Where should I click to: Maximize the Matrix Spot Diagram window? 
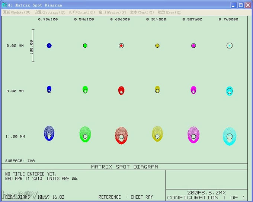tap(241, 5)
